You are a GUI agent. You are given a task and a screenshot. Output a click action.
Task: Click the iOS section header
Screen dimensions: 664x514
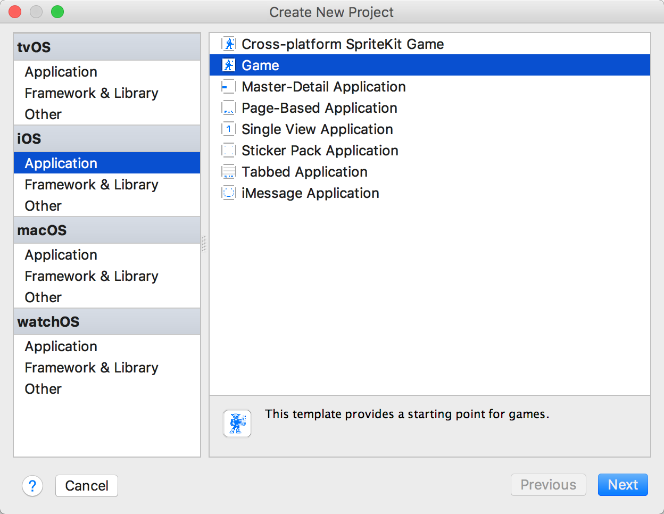click(107, 138)
